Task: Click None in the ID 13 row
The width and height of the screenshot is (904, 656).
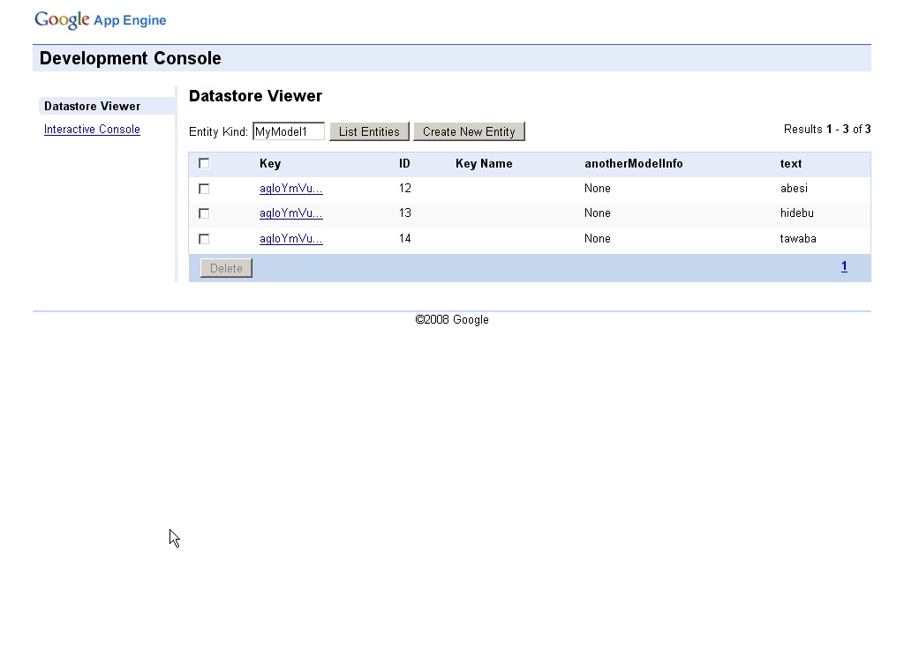Action: [x=598, y=213]
